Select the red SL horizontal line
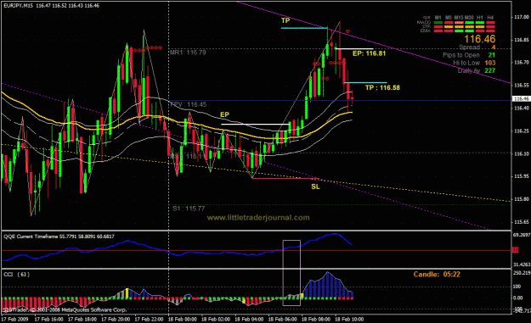 click(x=285, y=178)
